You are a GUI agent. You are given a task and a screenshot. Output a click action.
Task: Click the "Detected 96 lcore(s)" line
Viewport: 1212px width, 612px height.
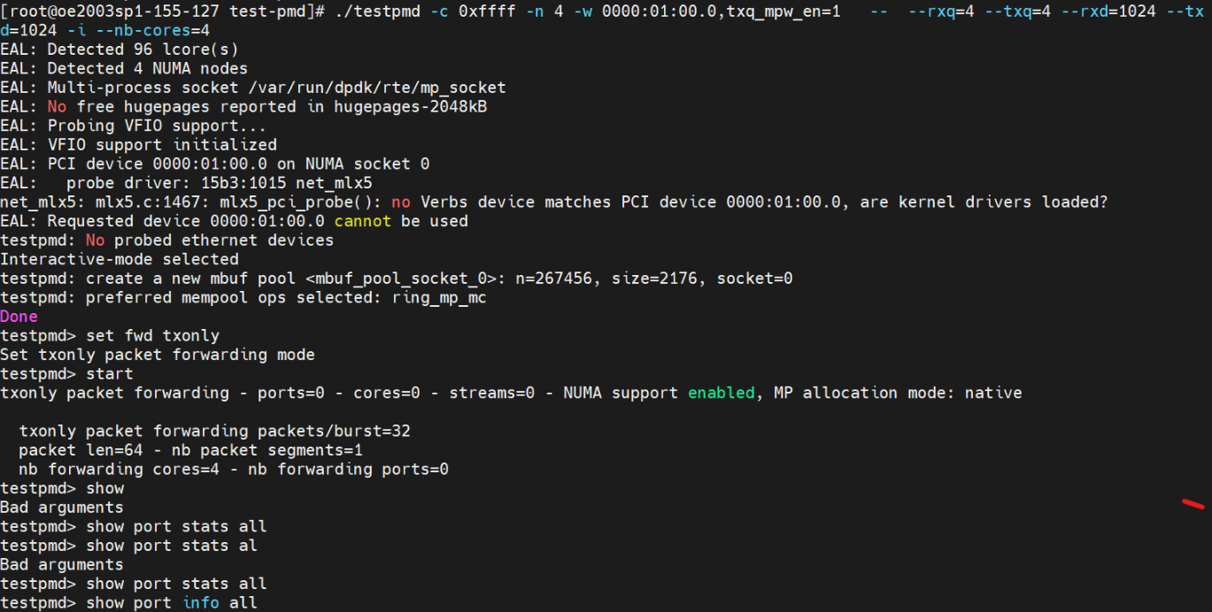[143, 50]
